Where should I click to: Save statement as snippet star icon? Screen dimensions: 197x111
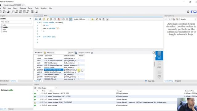click(92, 19)
